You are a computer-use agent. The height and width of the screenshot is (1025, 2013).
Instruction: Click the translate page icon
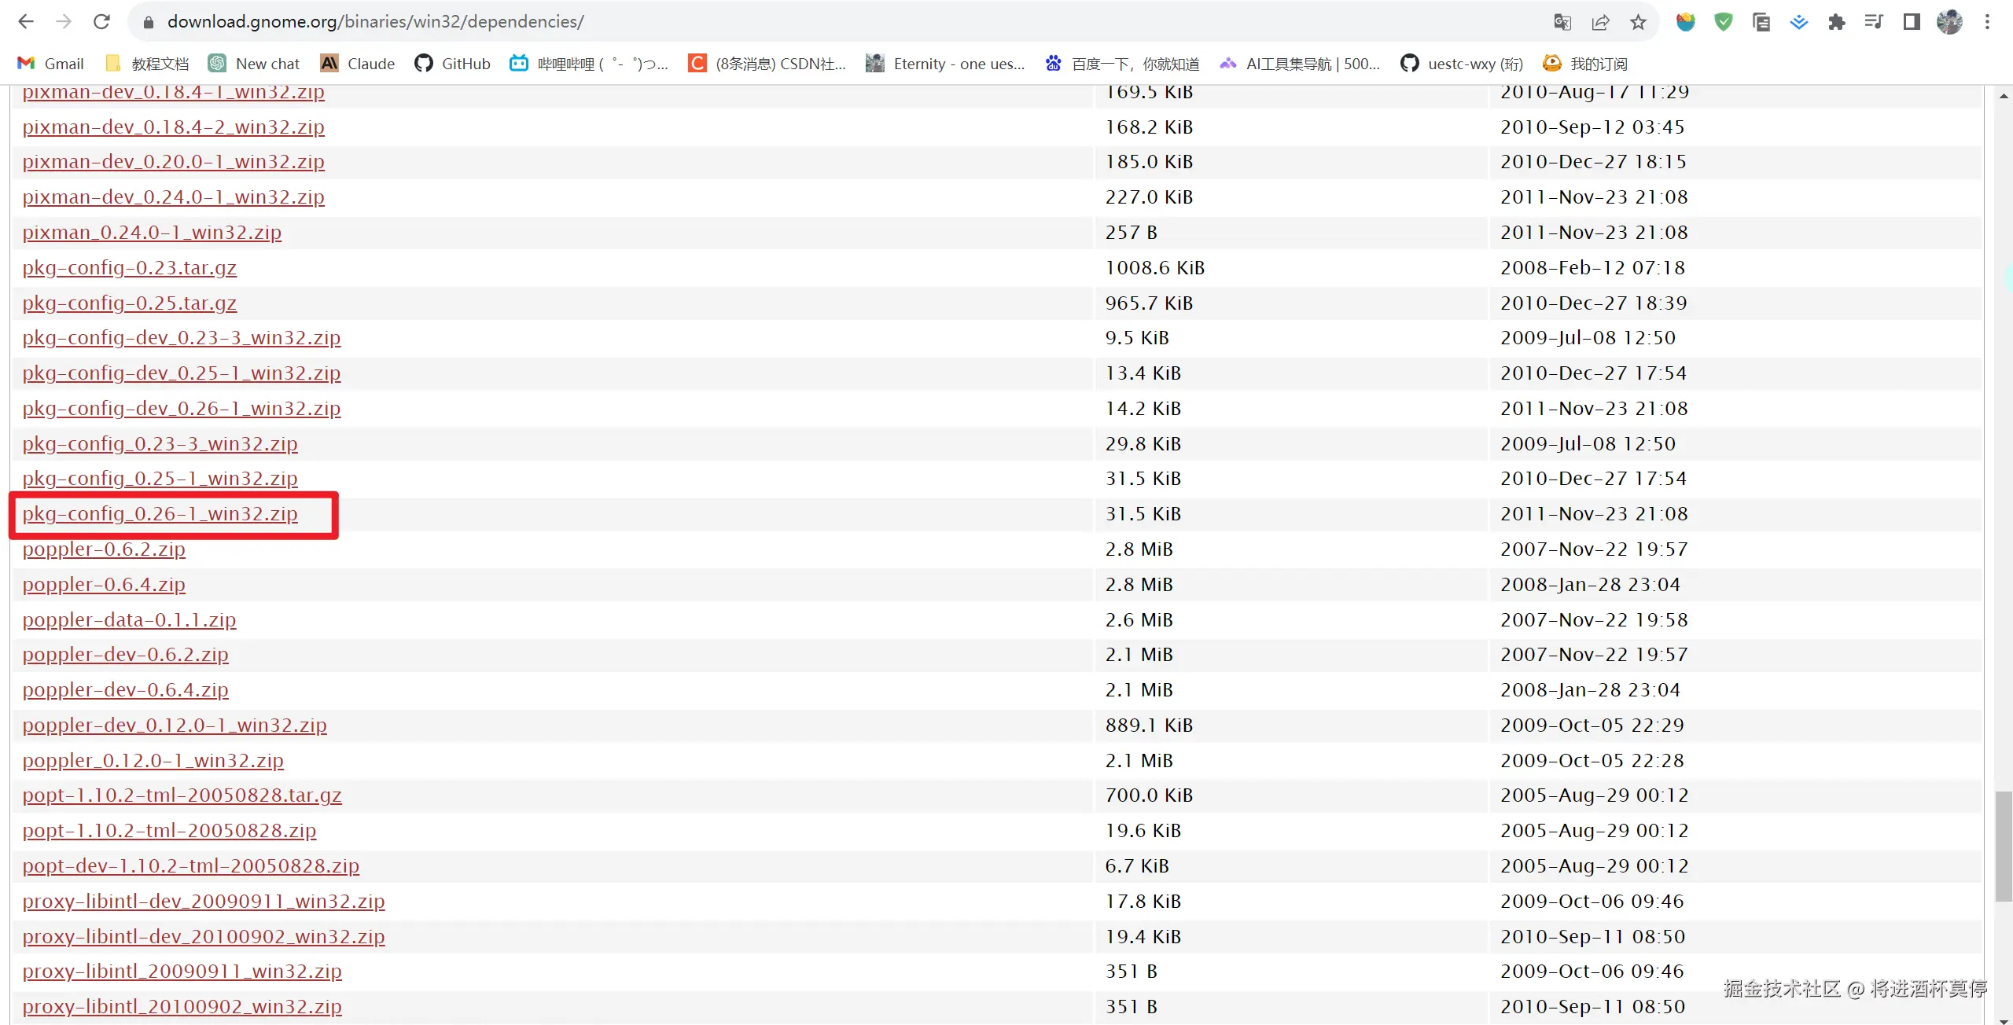1562,22
